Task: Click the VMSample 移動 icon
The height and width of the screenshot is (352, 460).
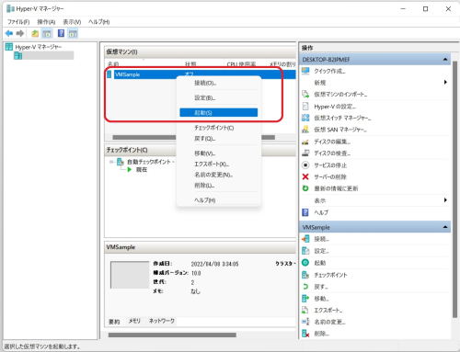Action: click(305, 299)
